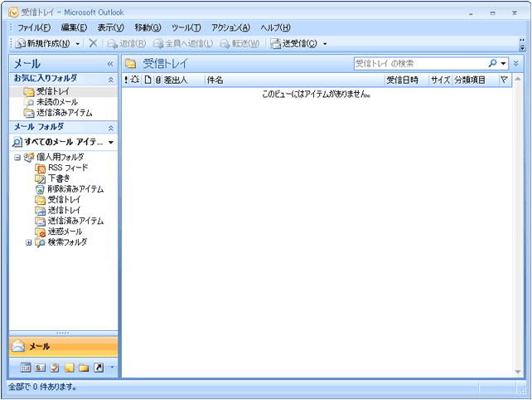Click the search magnifier icon

[x=493, y=63]
